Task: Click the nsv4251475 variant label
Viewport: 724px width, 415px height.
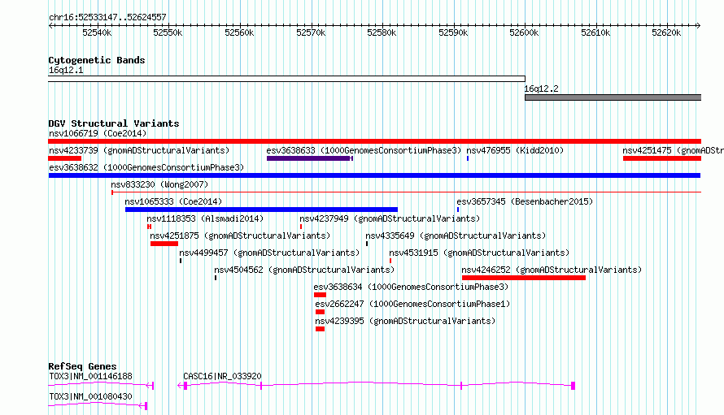Action: tap(673, 150)
